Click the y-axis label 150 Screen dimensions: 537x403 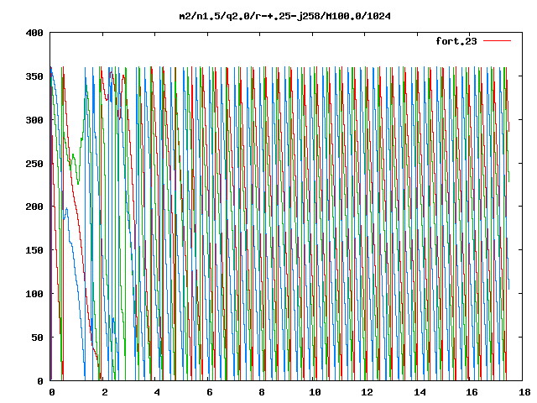coord(34,250)
